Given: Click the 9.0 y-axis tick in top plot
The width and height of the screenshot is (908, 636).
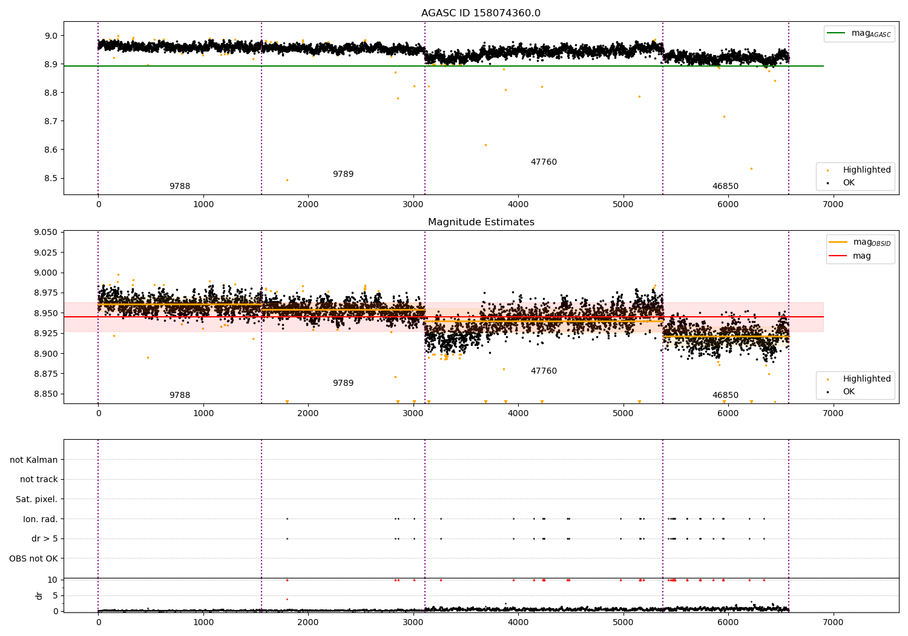Looking at the screenshot, I should click(x=51, y=36).
